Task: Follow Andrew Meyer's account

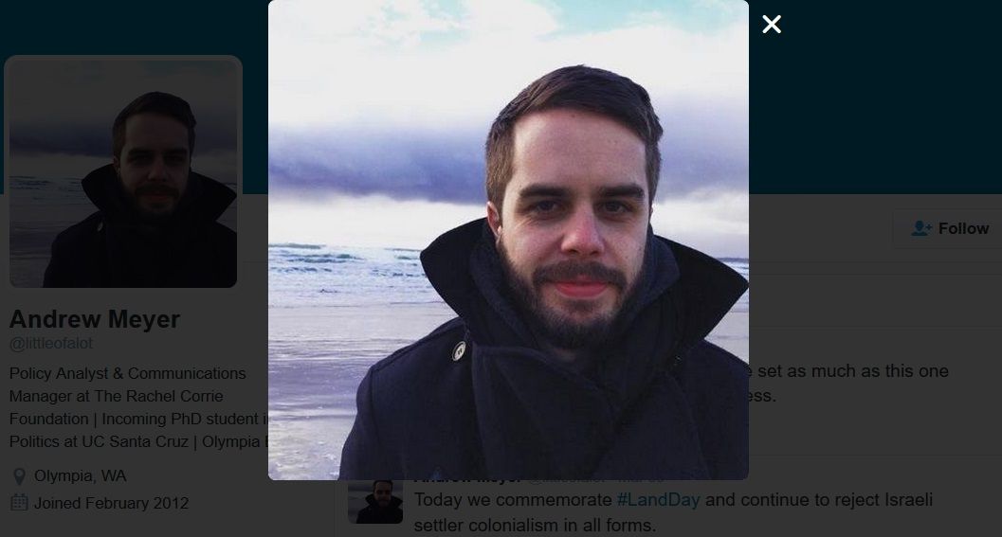Action: coord(948,228)
